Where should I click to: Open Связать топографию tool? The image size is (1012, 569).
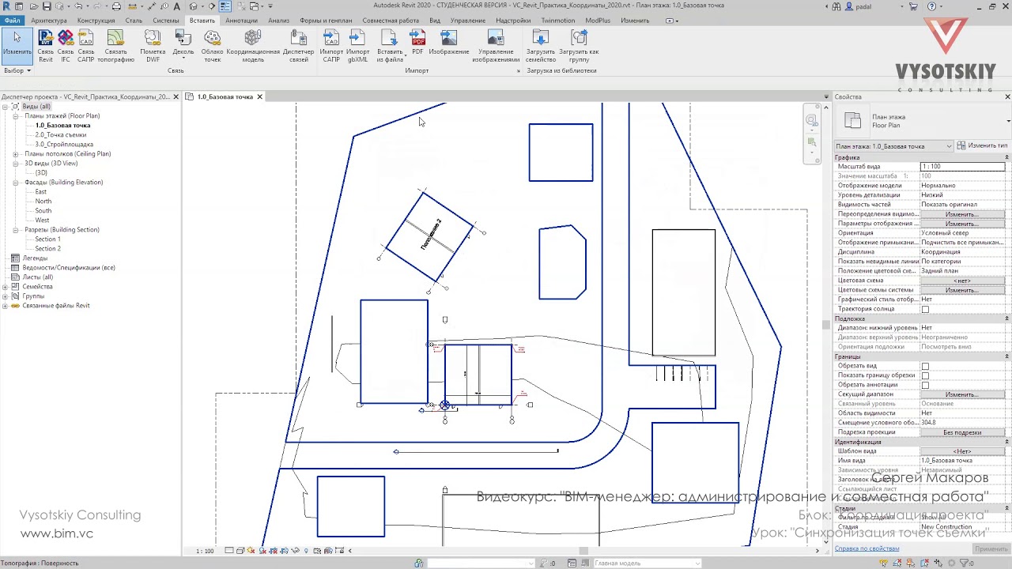[x=115, y=46]
